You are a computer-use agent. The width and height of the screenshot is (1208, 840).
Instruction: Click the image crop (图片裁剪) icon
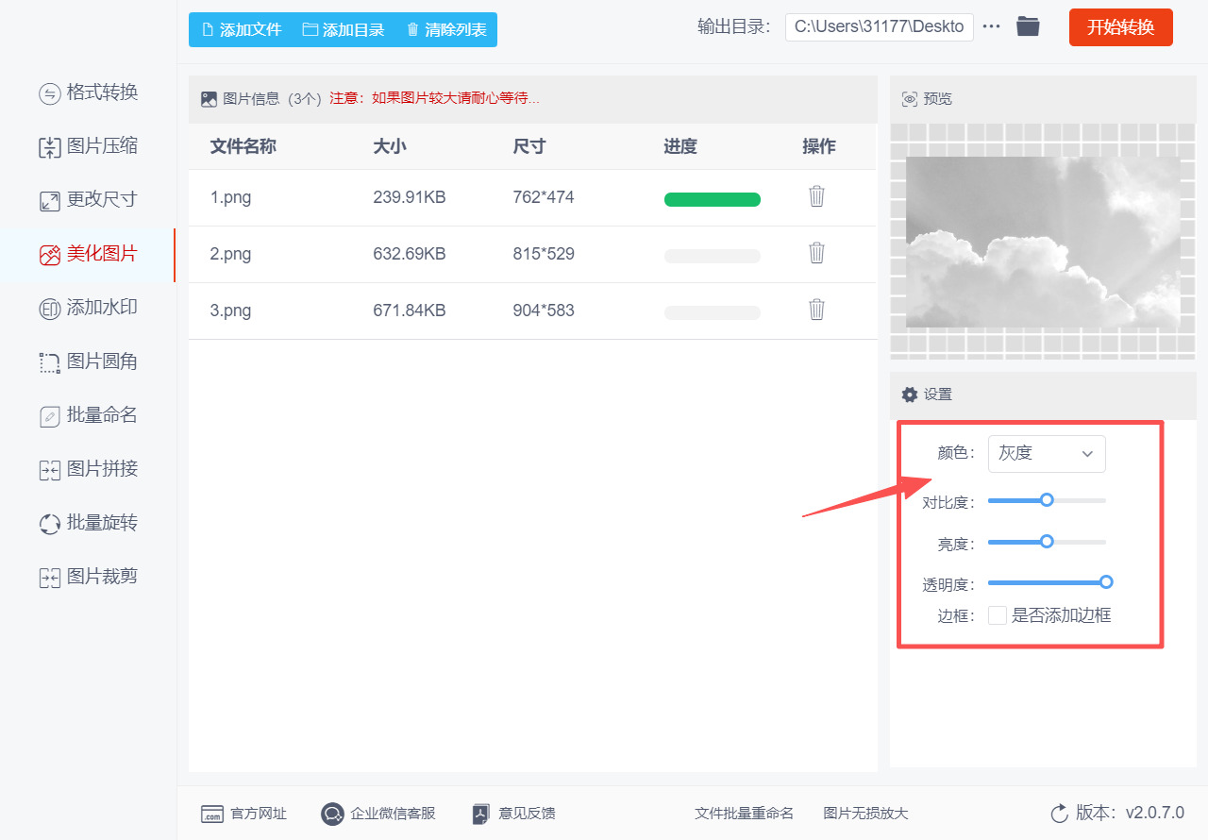tap(49, 578)
